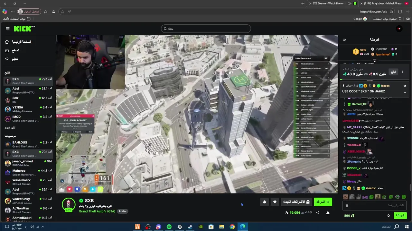Toggle stream notifications bell
Viewport: 412px width, 231px height.
click(x=265, y=202)
